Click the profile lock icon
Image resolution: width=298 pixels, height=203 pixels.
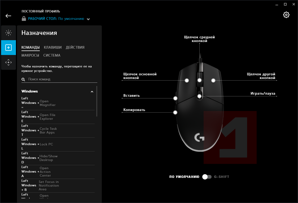pyautogui.click(x=24, y=19)
